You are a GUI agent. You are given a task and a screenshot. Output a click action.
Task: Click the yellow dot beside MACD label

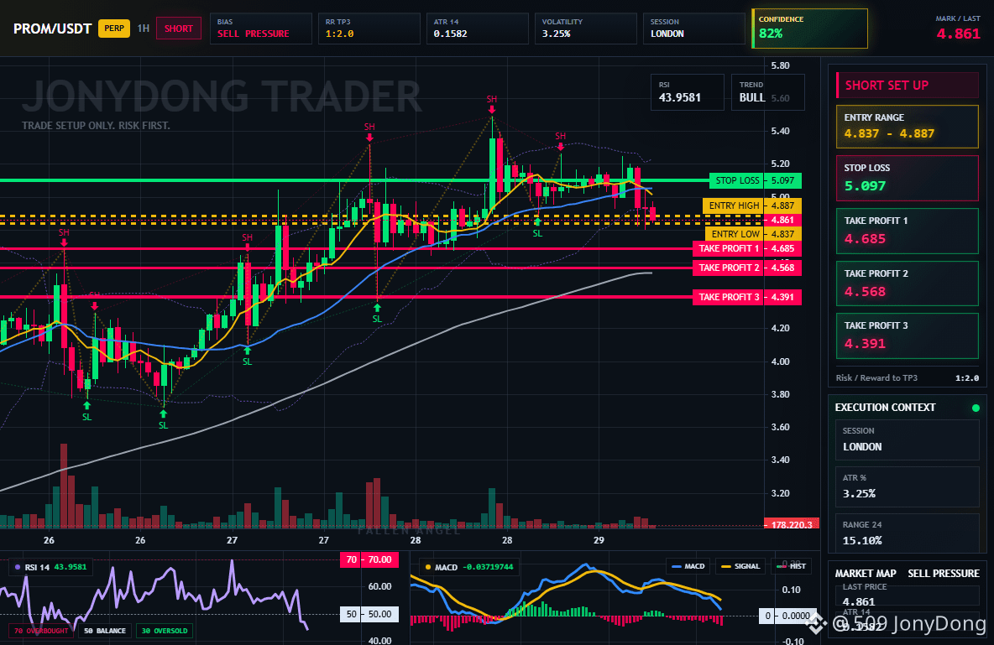(428, 567)
